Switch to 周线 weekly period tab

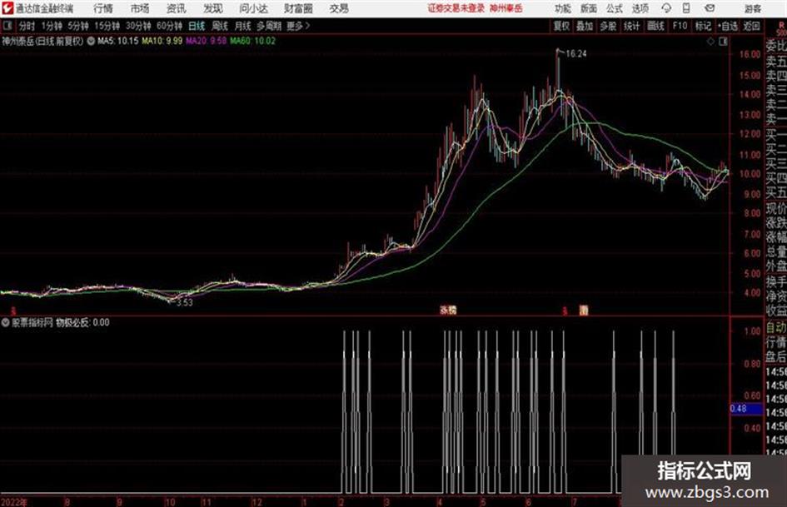220,26
